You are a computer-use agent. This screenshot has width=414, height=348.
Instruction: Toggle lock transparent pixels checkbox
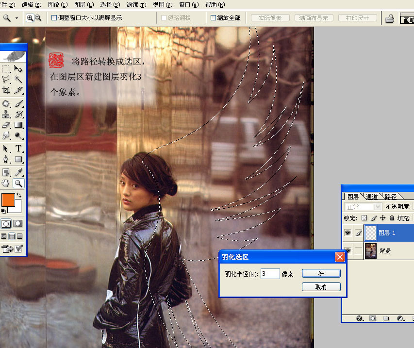point(364,218)
